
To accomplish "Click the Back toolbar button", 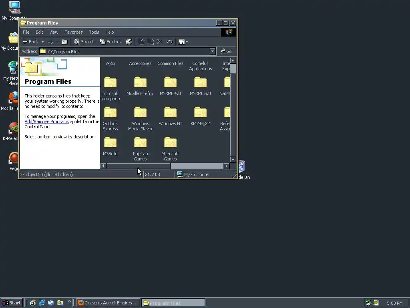I will coord(30,42).
